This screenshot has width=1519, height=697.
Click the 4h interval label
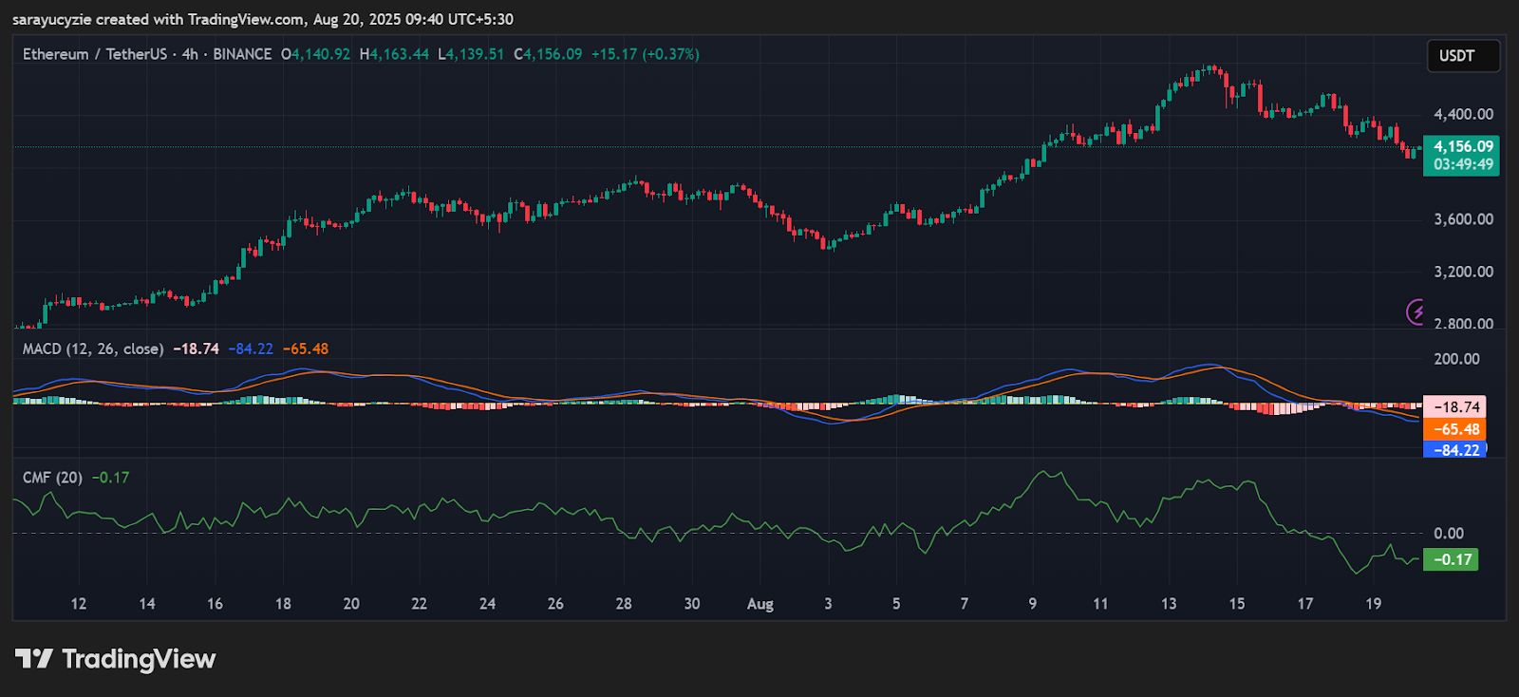190,54
